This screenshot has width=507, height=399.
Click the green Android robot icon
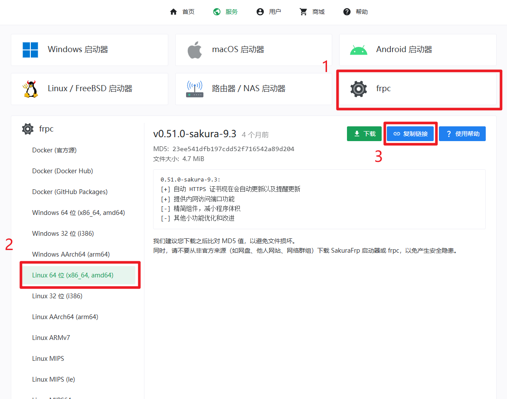tap(359, 50)
